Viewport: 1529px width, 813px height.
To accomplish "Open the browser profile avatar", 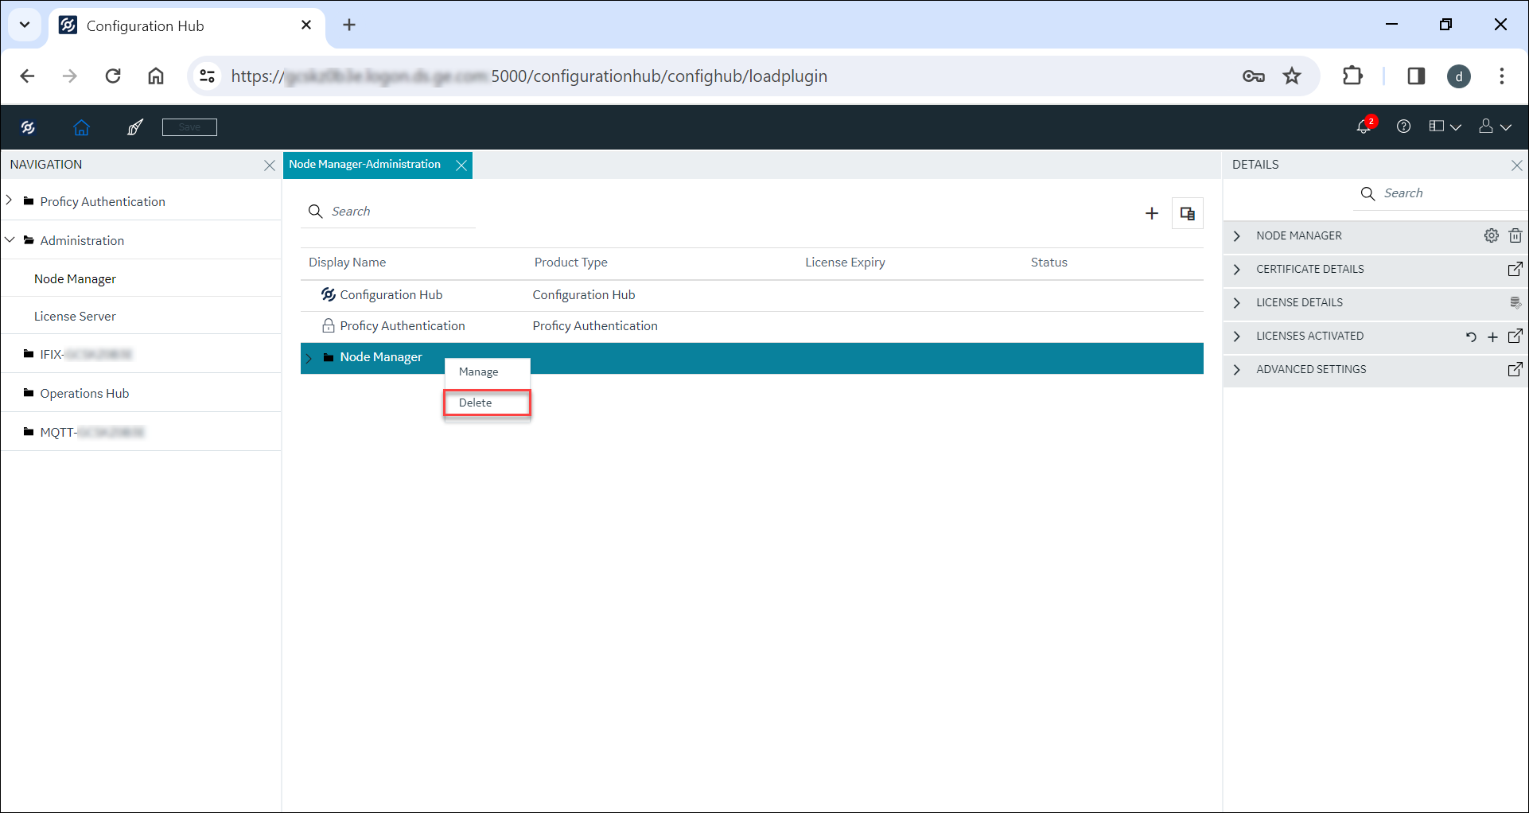I will [x=1459, y=76].
